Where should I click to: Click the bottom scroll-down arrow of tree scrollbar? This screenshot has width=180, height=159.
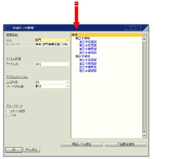tap(144, 136)
